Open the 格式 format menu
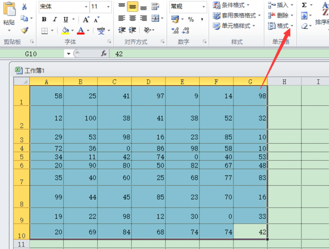329x249 pixels. coord(281,26)
